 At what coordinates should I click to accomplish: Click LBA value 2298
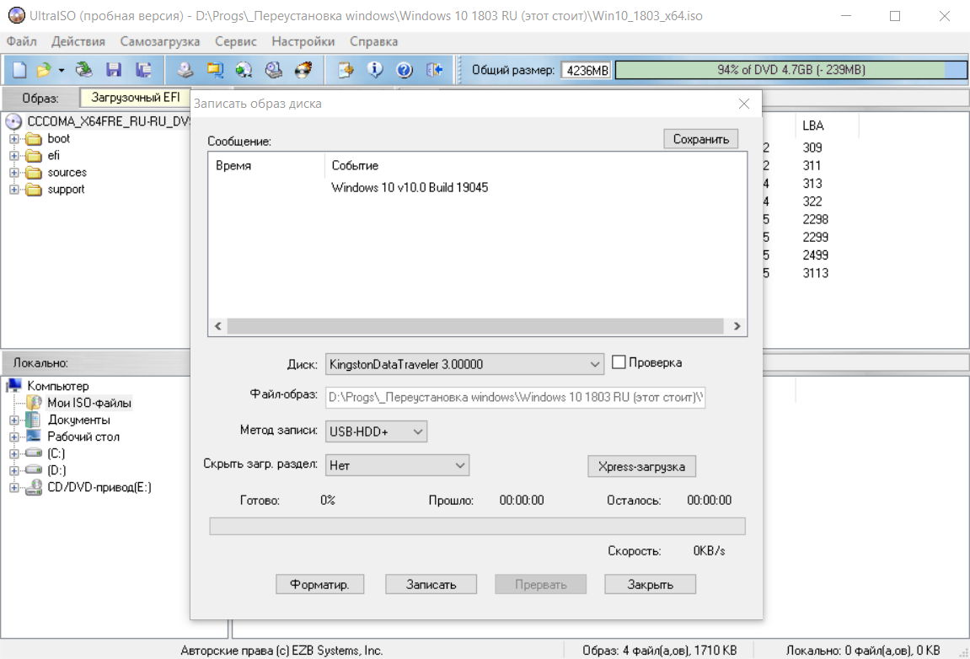tap(815, 220)
